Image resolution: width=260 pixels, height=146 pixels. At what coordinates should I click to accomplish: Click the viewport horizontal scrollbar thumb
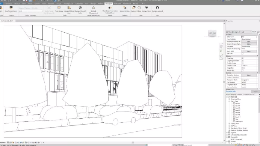click(133, 143)
